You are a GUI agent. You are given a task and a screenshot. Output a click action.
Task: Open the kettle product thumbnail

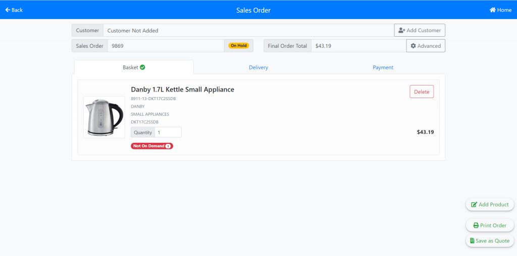pos(104,117)
